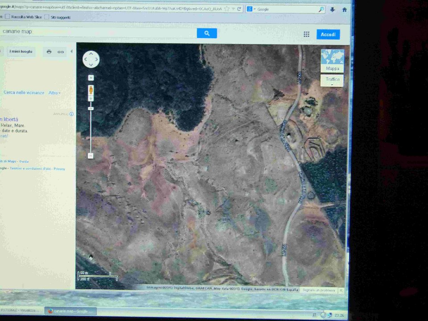428x321 pixels.
Task: Open the Altro dropdown menu
Action: point(54,93)
